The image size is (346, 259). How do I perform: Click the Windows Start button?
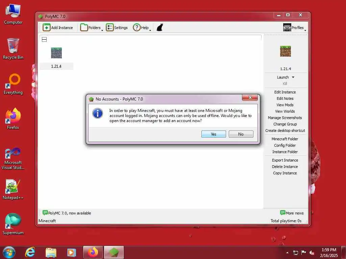pos(9,252)
